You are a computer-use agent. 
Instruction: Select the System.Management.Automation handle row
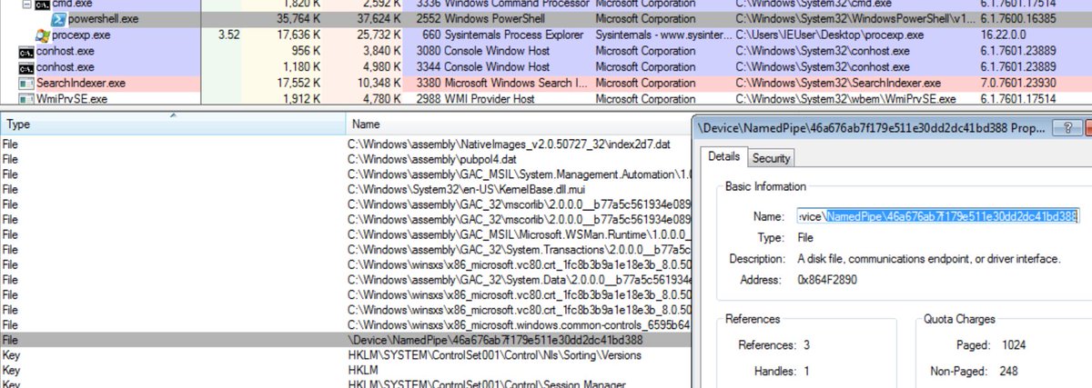coord(346,174)
